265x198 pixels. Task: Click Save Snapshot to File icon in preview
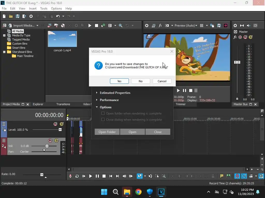tap(219, 26)
